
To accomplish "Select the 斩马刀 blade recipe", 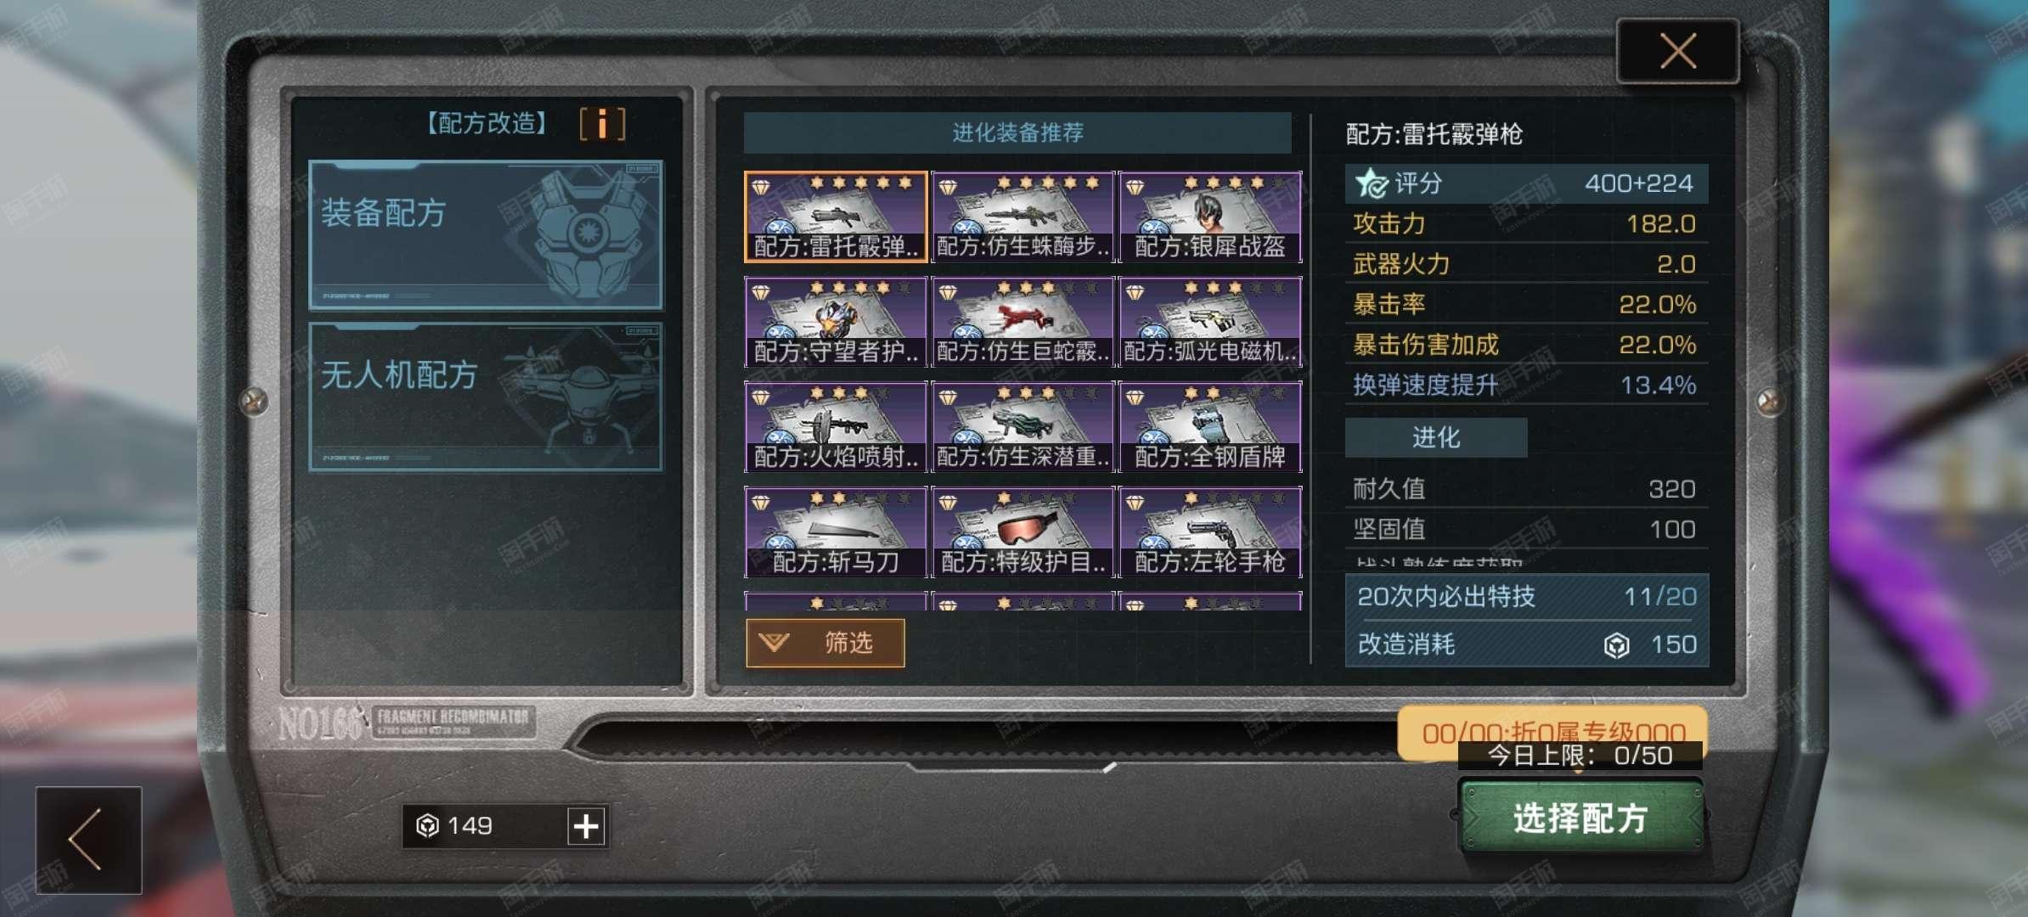I will (836, 532).
